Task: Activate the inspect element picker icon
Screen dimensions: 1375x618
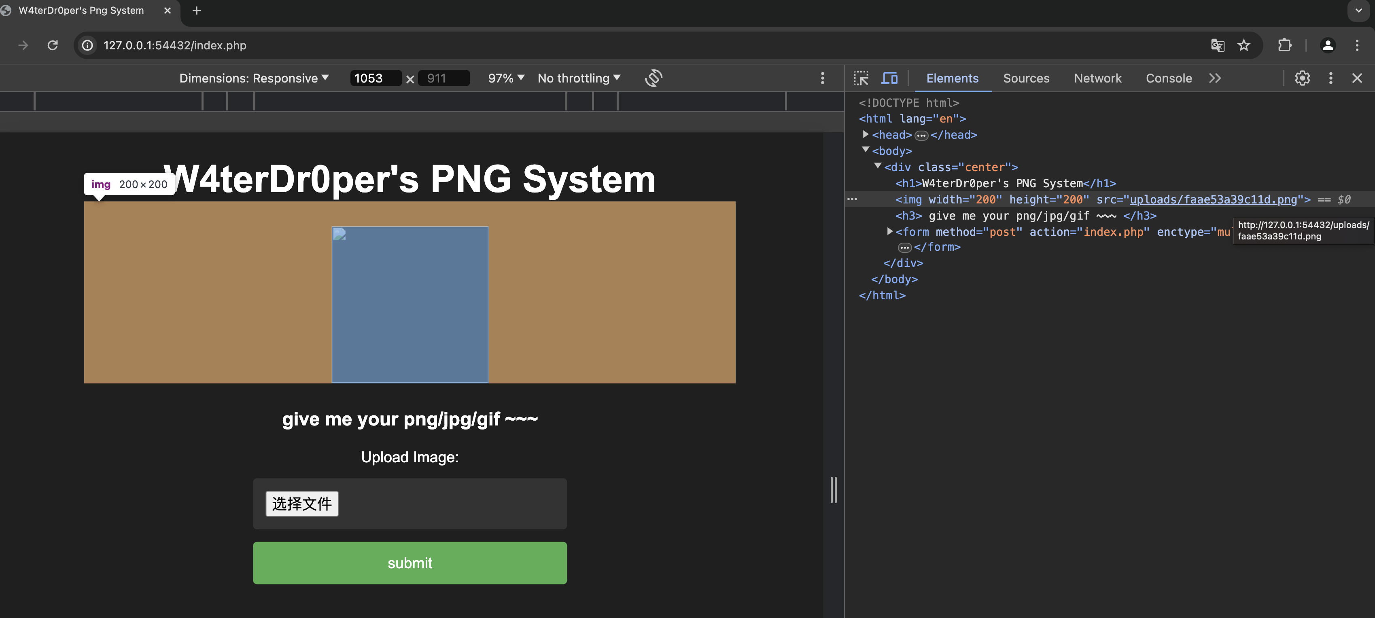Action: (860, 78)
